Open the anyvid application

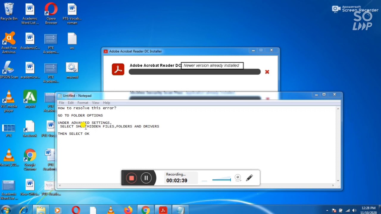pyautogui.click(x=30, y=99)
